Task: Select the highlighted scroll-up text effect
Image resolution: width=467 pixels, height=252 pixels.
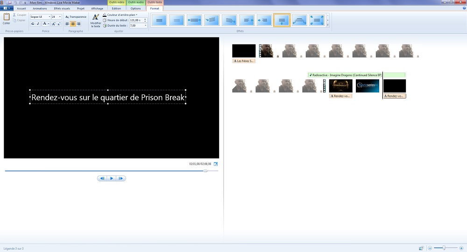Action: (282, 20)
